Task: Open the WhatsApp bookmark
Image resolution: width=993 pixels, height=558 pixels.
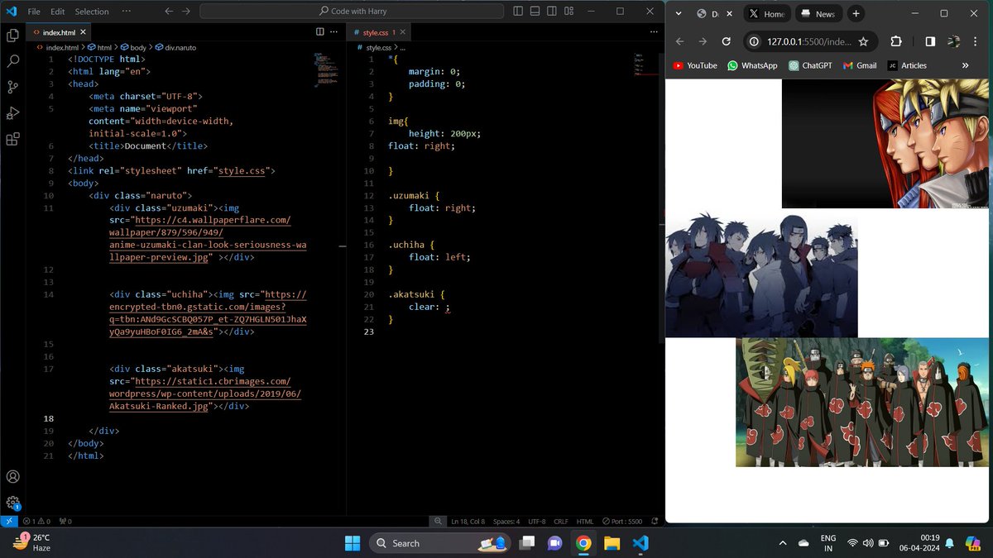Action: 752,65
